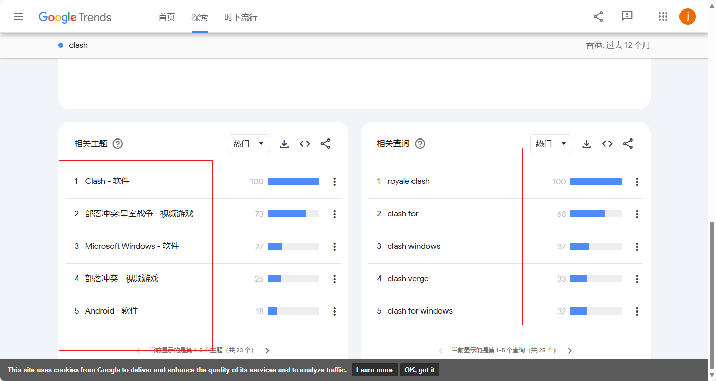
Task: Click pagination text 共 25 个
Action: click(542, 350)
